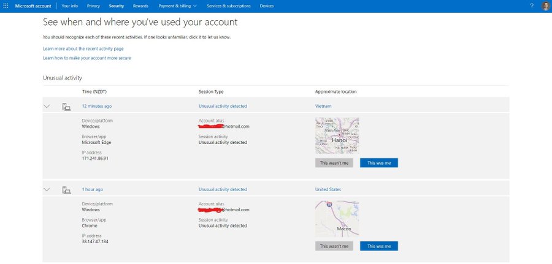Open the Your info tab
Image resolution: width=552 pixels, height=264 pixels.
[70, 6]
